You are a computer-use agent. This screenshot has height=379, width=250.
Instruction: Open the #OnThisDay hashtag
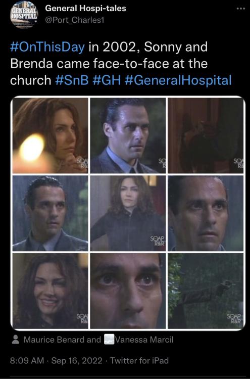coord(47,47)
